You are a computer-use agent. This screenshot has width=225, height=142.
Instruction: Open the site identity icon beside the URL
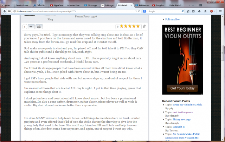click(14, 11)
